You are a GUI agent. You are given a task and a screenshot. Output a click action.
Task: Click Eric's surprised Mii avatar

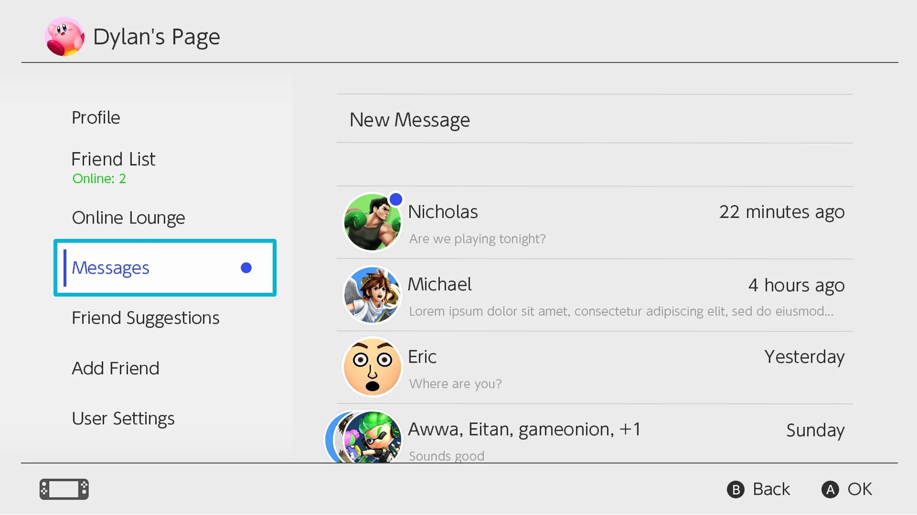click(x=373, y=367)
